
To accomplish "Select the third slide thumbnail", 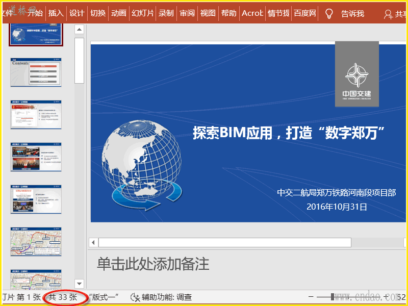I will pyautogui.click(x=36, y=114).
